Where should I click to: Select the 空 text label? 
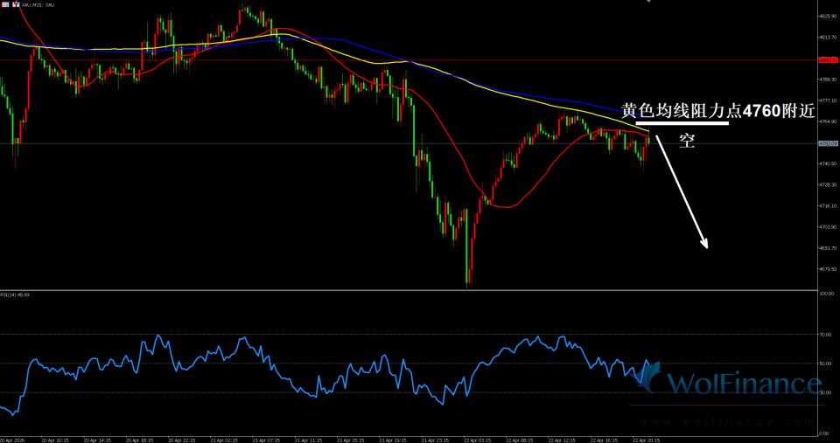687,141
